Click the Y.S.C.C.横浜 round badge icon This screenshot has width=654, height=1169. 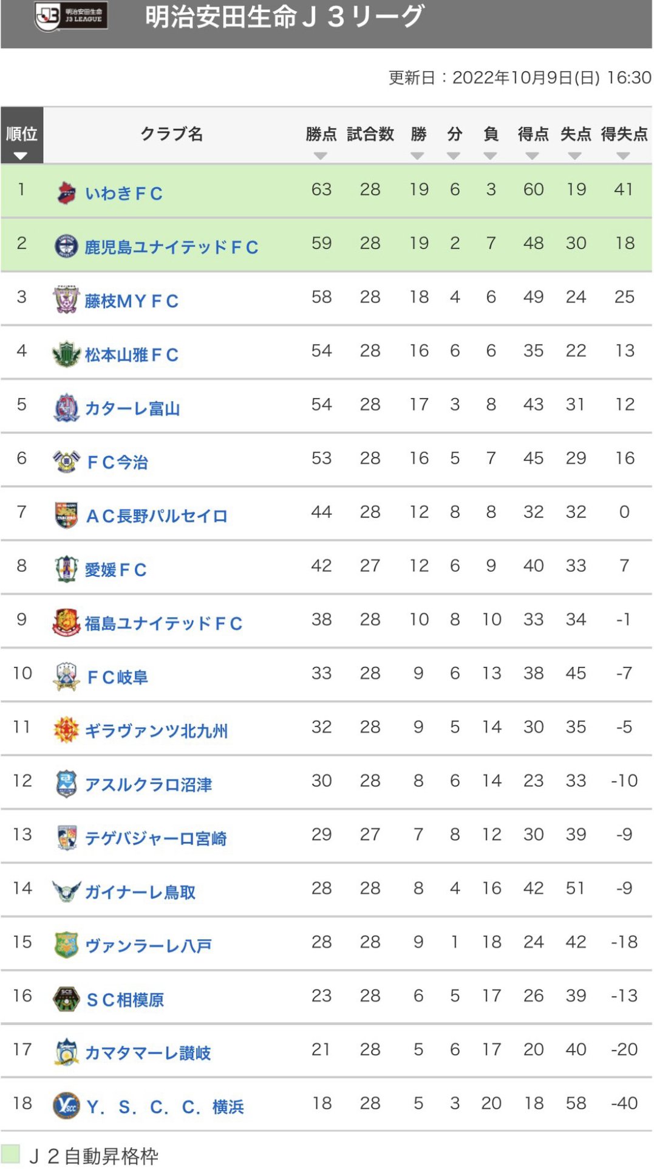[66, 1106]
